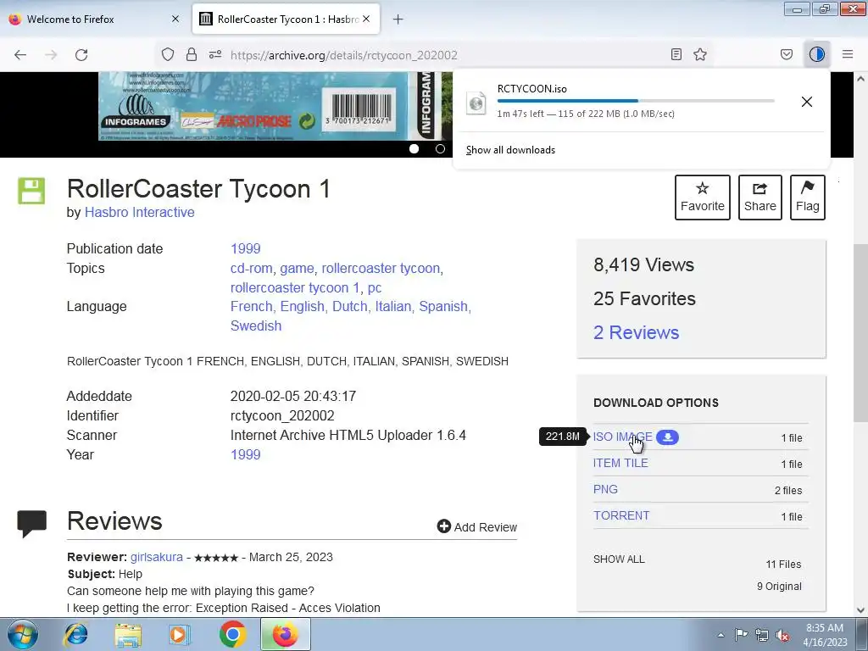Click the game box cover image
The width and height of the screenshot is (868, 651).
pyautogui.click(x=275, y=106)
